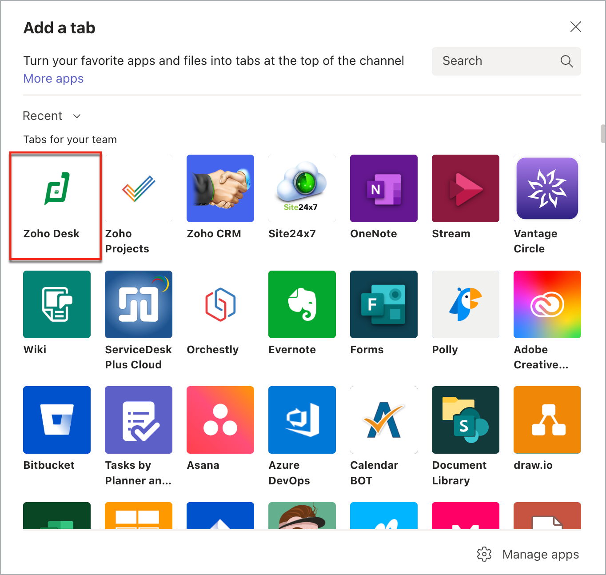Open the Manage apps link
606x575 pixels.
click(541, 555)
